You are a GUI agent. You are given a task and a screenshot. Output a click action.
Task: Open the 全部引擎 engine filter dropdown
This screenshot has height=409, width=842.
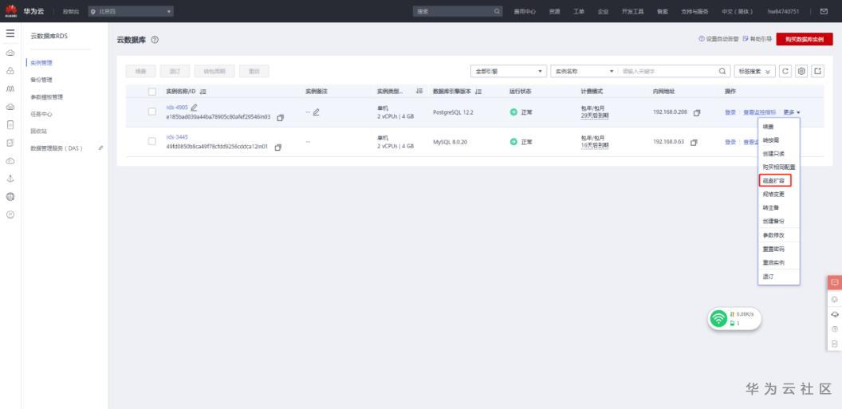click(509, 72)
